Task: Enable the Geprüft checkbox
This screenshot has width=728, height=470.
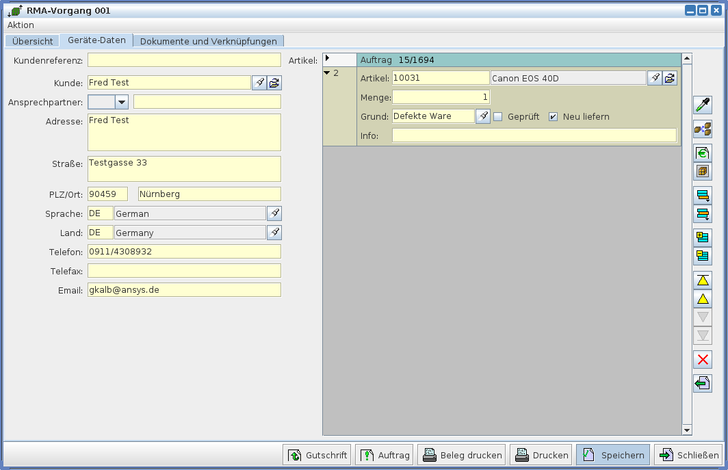Action: (x=498, y=116)
